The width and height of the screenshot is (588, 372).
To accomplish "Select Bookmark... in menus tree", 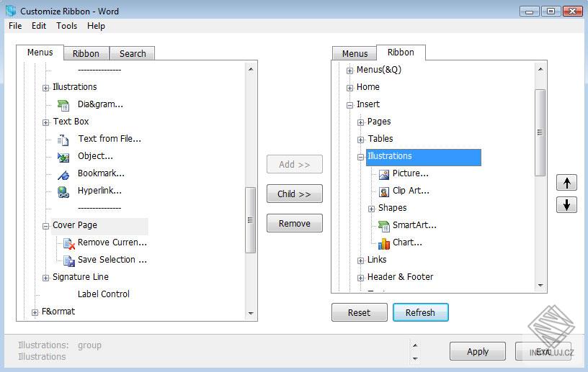I will [101, 173].
